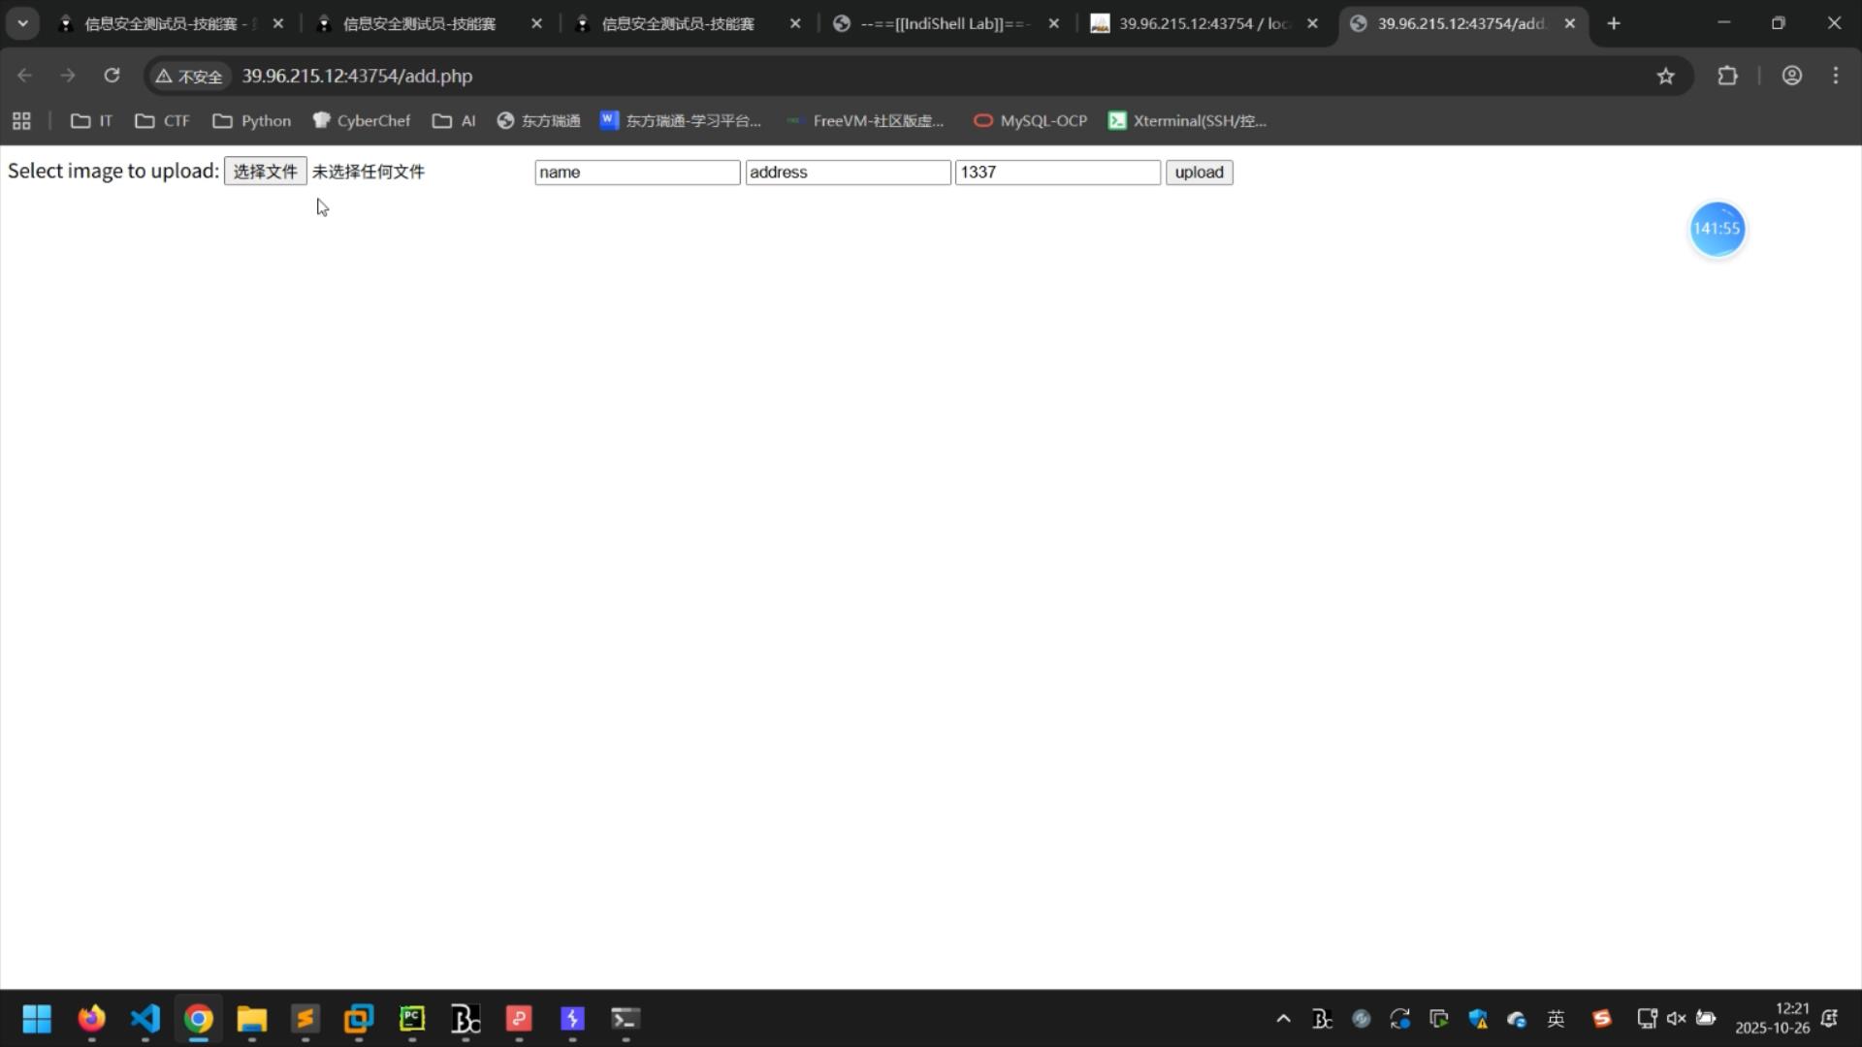Switch to the IndiShell Lab tab
1862x1047 pixels.
tap(944, 23)
